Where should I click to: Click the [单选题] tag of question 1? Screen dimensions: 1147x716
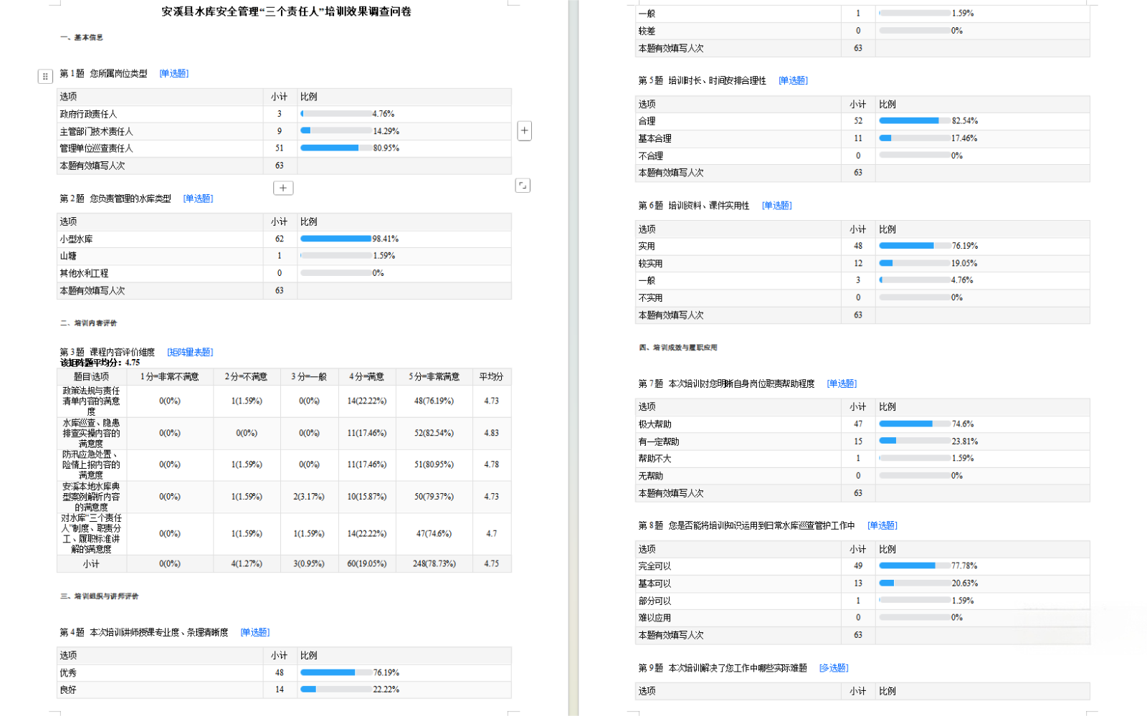coord(173,74)
